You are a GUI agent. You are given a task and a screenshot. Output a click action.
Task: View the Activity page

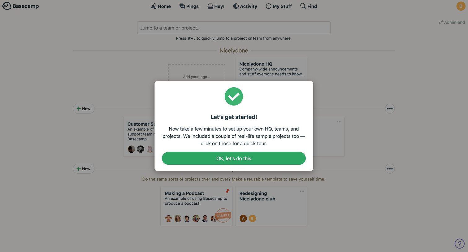(245, 6)
